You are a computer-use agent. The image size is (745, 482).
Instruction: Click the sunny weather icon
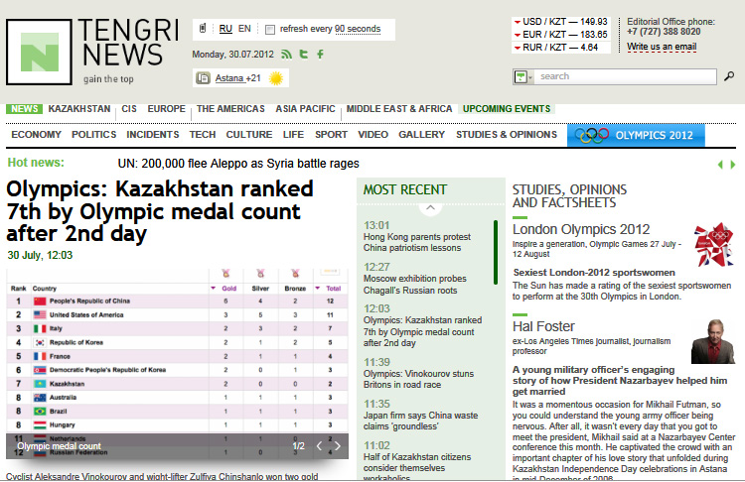pyautogui.click(x=276, y=78)
